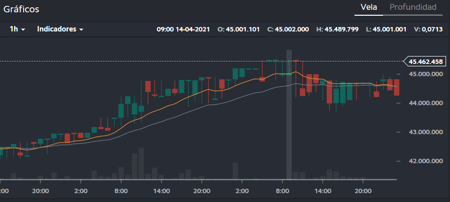The width and height of the screenshot is (450, 202).
Task: Click the last red candle on chart
Action: (397, 87)
